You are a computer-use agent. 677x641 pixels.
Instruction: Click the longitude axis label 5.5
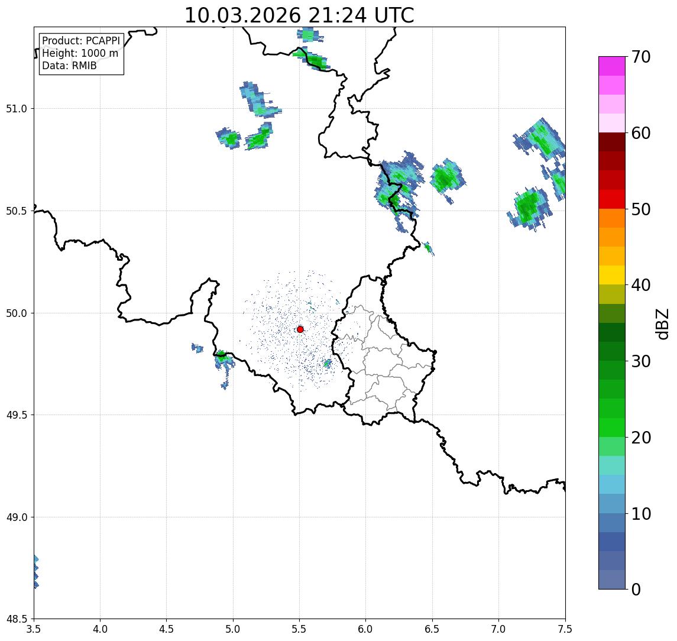click(x=299, y=629)
